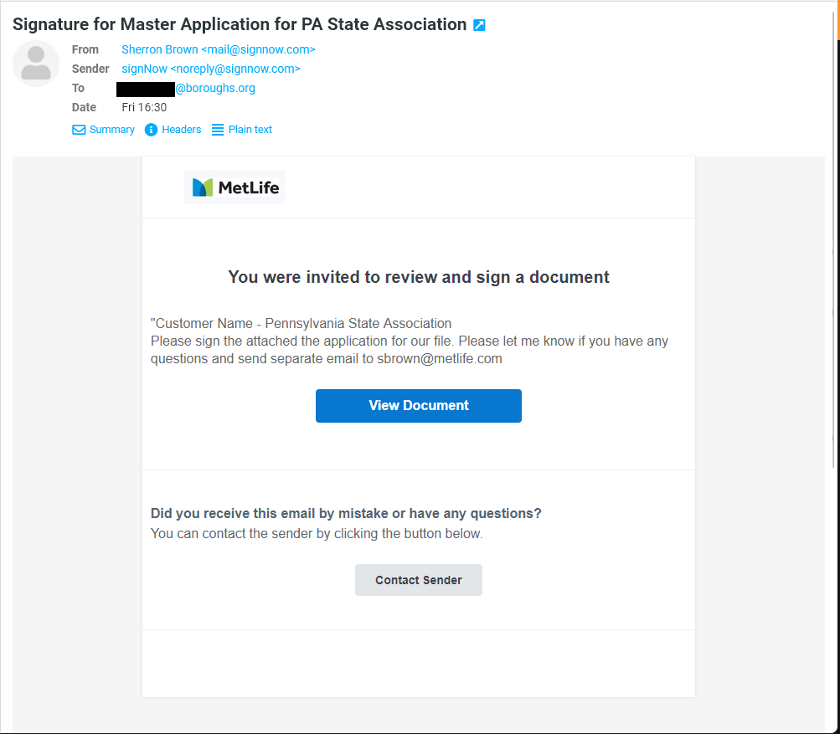The width and height of the screenshot is (840, 734).
Task: Click the Contact Sender button
Action: click(x=419, y=580)
